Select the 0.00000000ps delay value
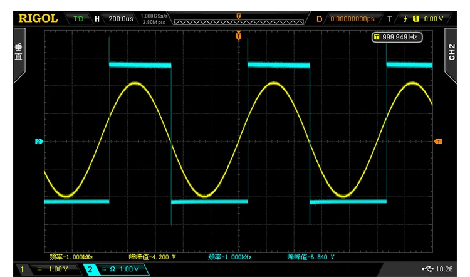 [352, 19]
